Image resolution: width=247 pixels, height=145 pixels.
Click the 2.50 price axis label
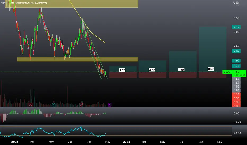tap(236, 46)
